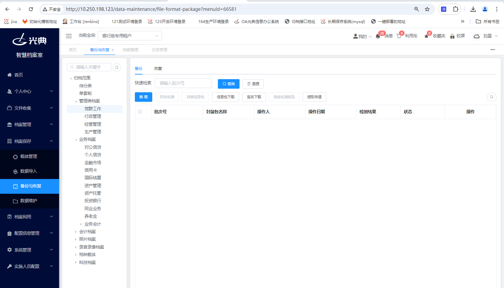The width and height of the screenshot is (504, 288).
Task: Click the browser address bar URL
Action: tap(151, 9)
